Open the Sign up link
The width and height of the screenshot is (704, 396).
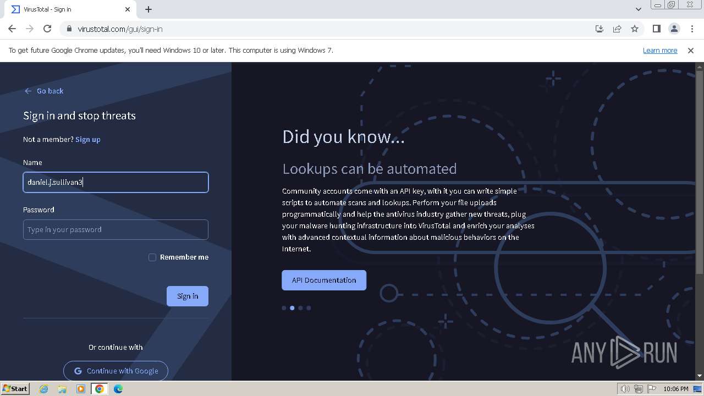click(88, 139)
